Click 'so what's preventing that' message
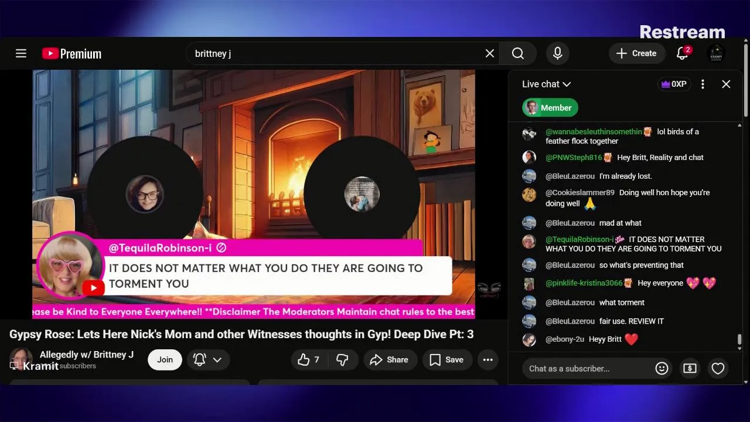 click(x=642, y=266)
